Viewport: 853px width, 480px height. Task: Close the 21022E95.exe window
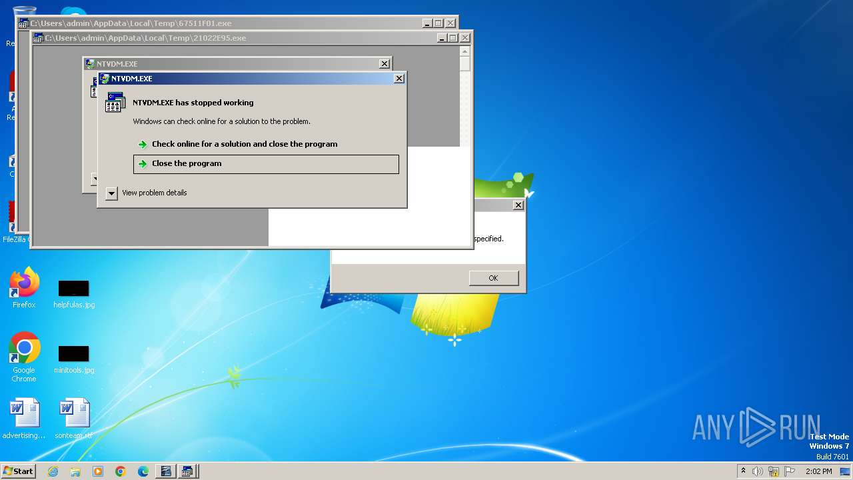click(465, 38)
